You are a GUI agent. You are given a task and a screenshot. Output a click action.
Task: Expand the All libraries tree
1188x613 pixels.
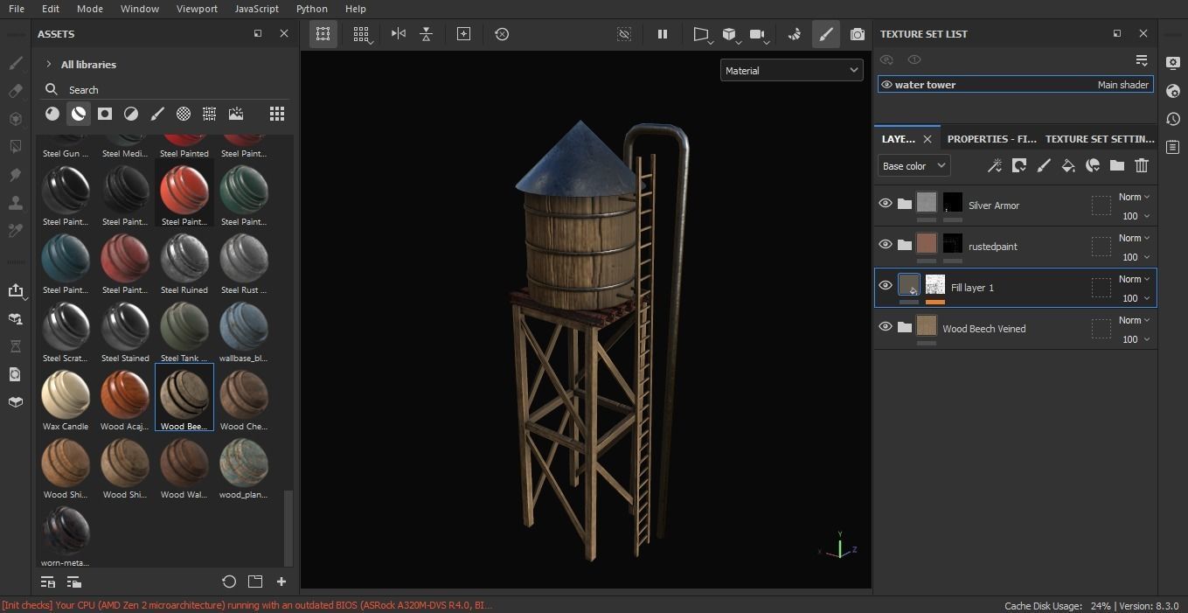49,65
